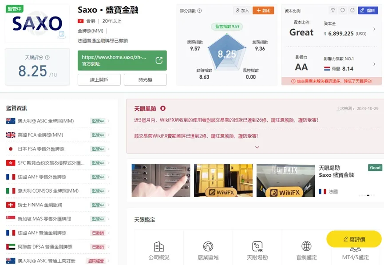Click info icon next to 評分指數
Screen dimensions: 384x265
tap(200, 11)
